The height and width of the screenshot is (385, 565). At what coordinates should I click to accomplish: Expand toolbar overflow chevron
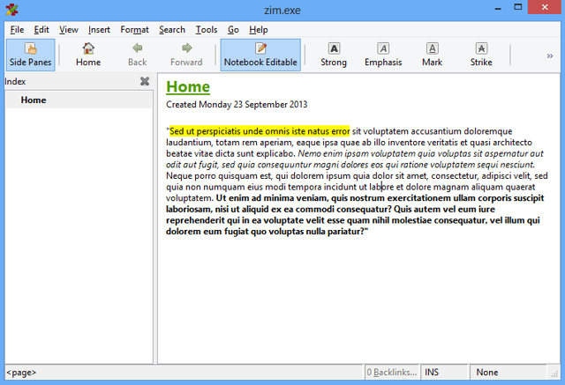click(x=550, y=56)
